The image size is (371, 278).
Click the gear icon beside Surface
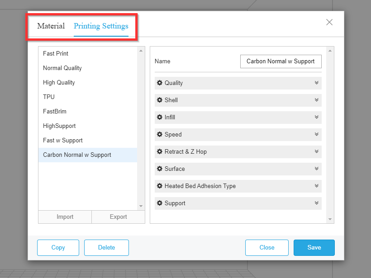(159, 169)
